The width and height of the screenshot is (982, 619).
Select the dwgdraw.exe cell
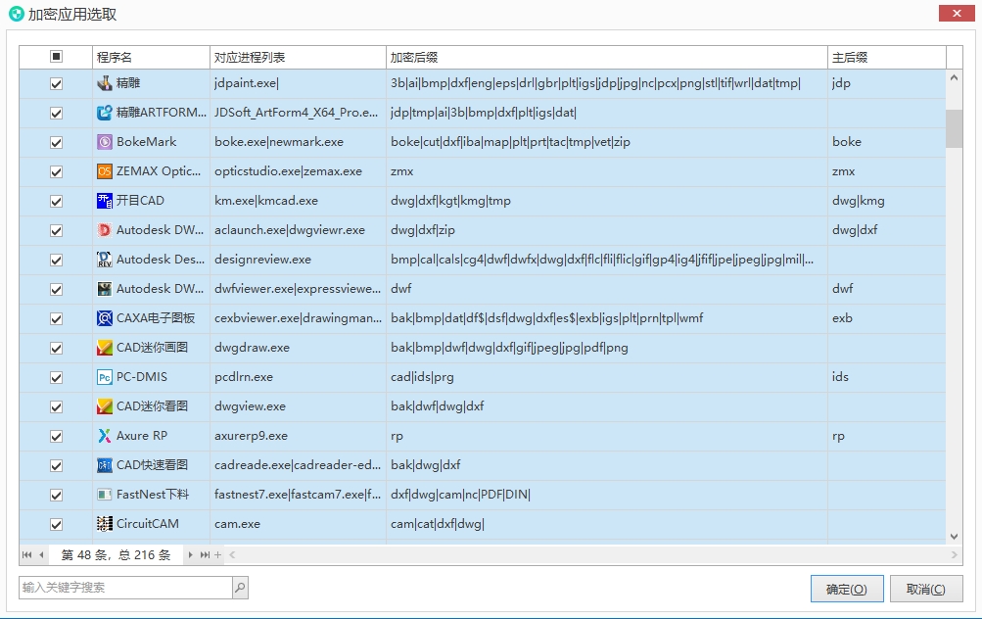click(298, 348)
